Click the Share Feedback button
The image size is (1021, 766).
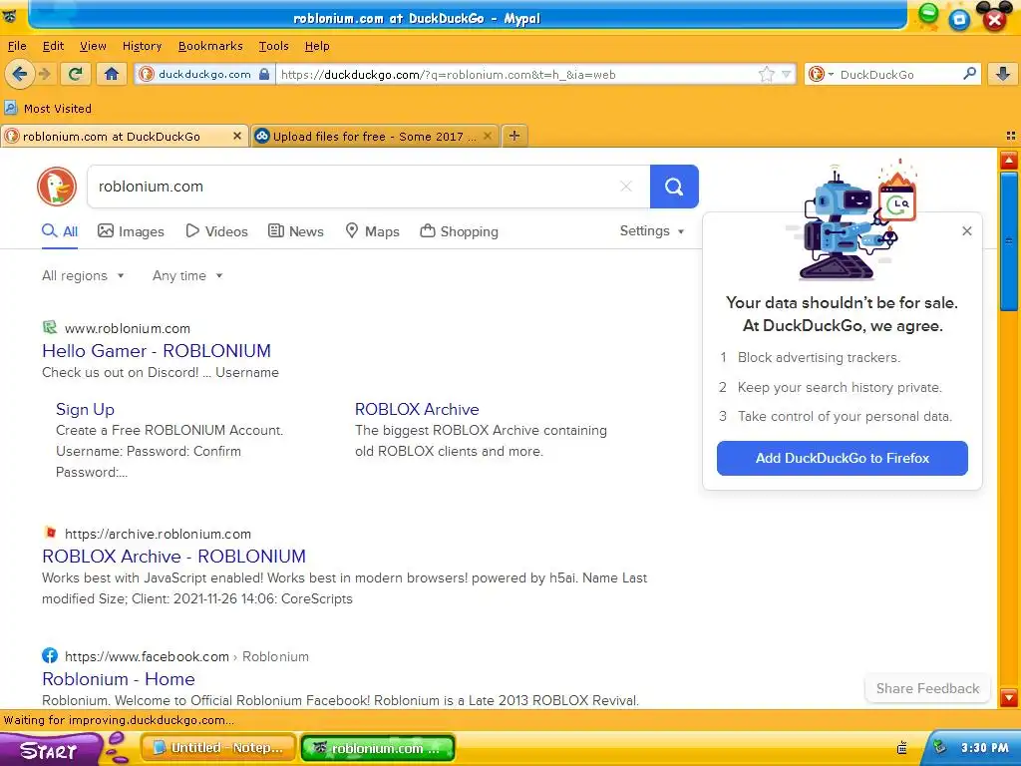coord(927,688)
